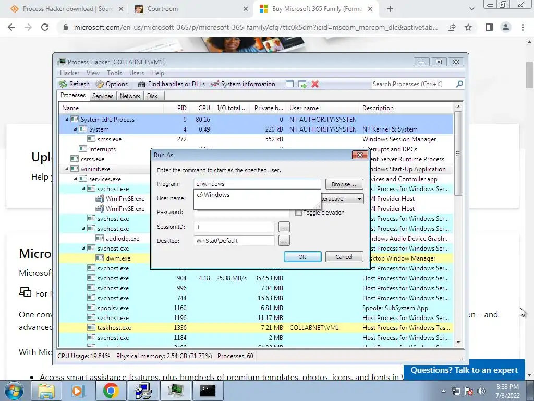Select the Processes tab
Image resolution: width=534 pixels, height=401 pixels.
point(73,95)
